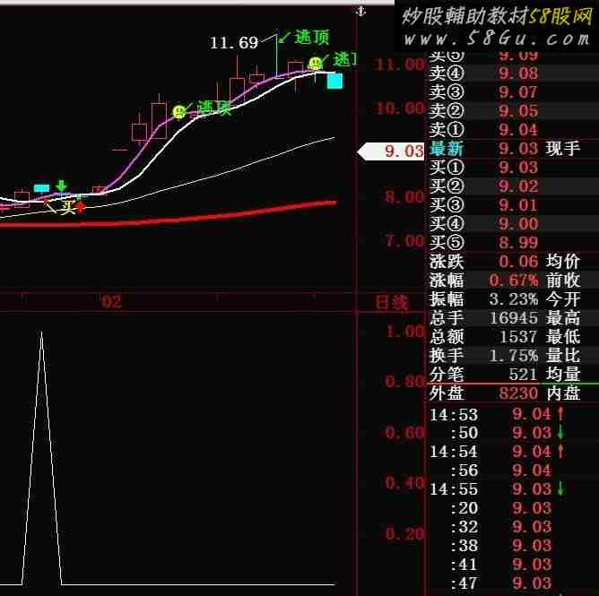
Task: Click the yellow 买 signal label
Action: click(x=68, y=207)
